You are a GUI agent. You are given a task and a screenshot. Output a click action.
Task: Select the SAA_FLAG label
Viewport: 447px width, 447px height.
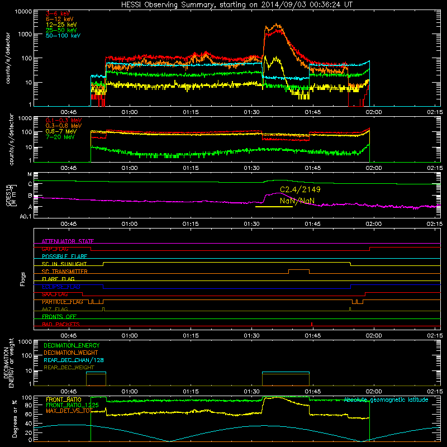tap(55, 294)
